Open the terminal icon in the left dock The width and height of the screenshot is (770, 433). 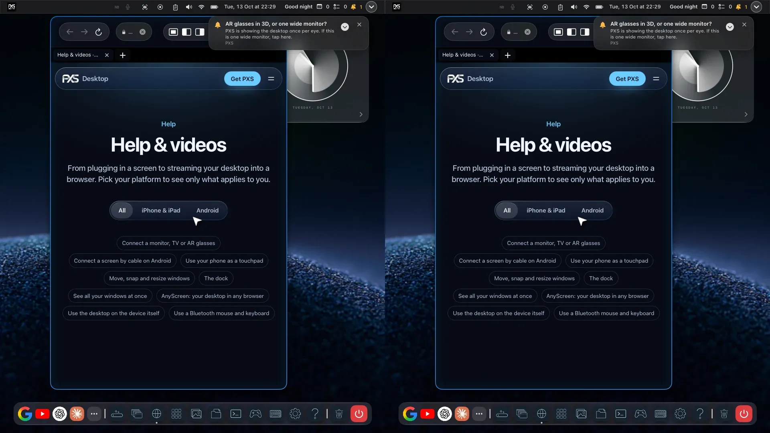point(236,414)
